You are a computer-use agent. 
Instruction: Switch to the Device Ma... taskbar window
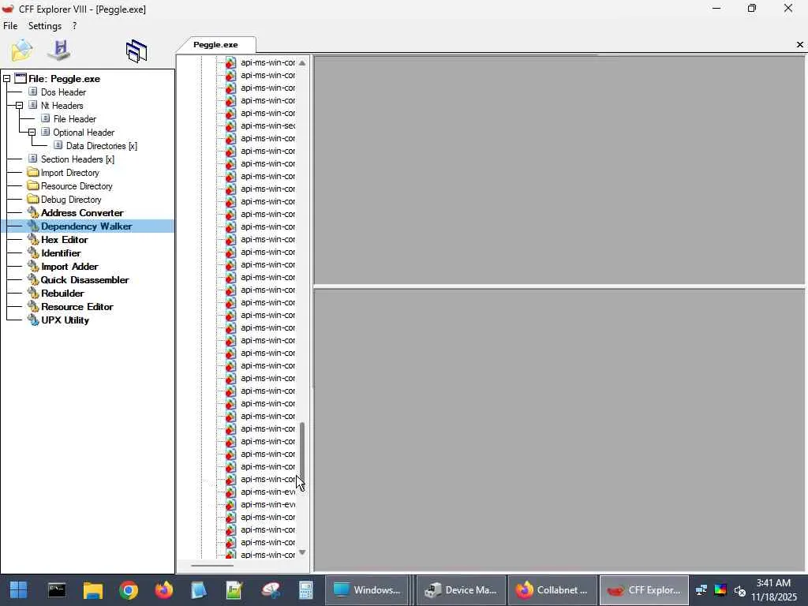[461, 590]
